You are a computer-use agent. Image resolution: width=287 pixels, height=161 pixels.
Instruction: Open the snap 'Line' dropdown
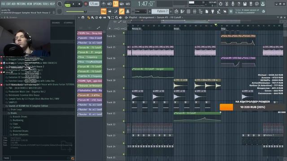pos(140,12)
